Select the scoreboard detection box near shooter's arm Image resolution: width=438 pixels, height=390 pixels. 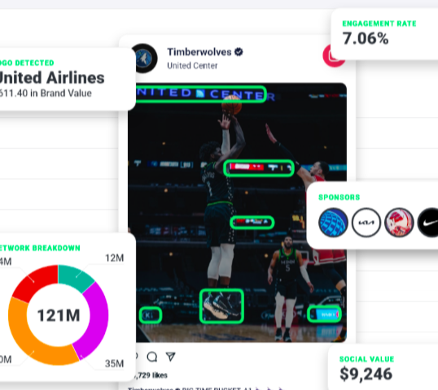(x=259, y=168)
